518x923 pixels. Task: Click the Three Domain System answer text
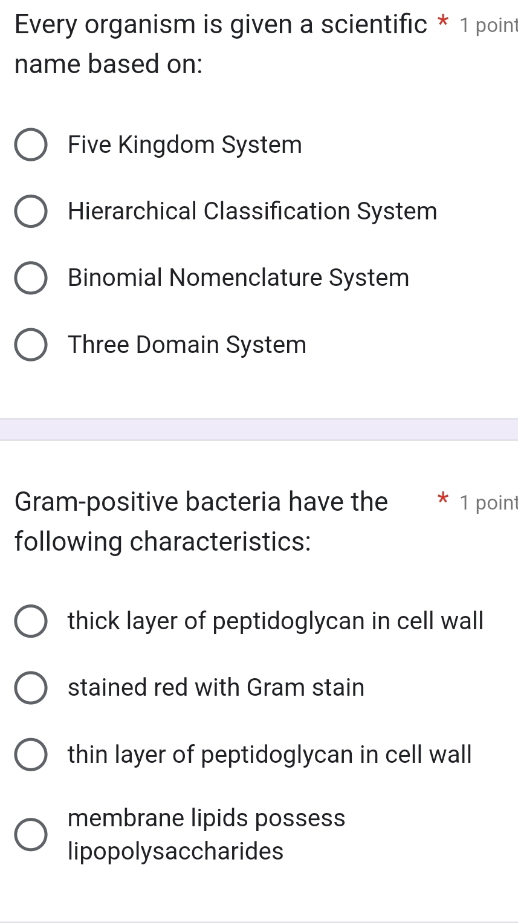tap(187, 345)
